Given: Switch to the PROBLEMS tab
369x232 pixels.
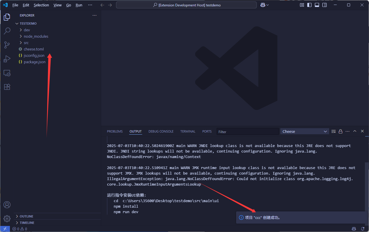Looking at the screenshot, I should click(x=115, y=131).
